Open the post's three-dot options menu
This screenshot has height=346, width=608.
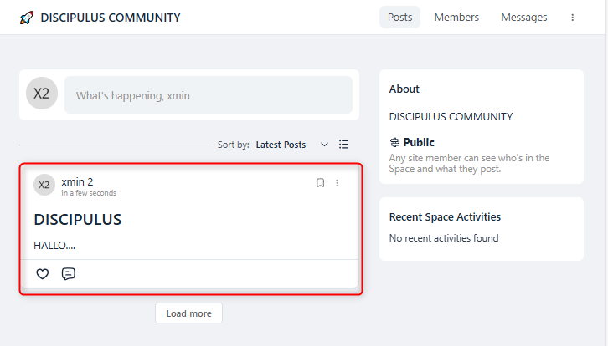(337, 183)
